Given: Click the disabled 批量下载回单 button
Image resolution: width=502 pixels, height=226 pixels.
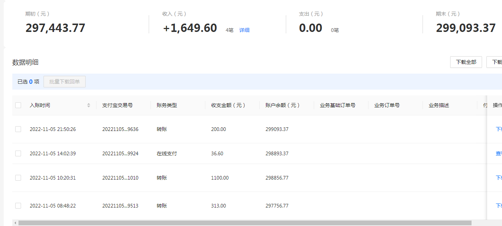Looking at the screenshot, I should point(65,82).
